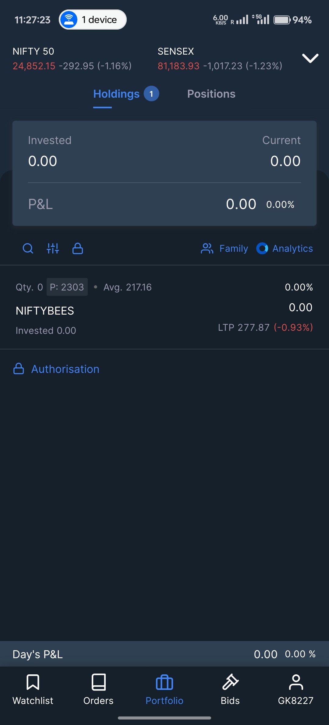The width and height of the screenshot is (329, 725).
Task: Open Watchlist bookmark icon
Action: point(33,682)
